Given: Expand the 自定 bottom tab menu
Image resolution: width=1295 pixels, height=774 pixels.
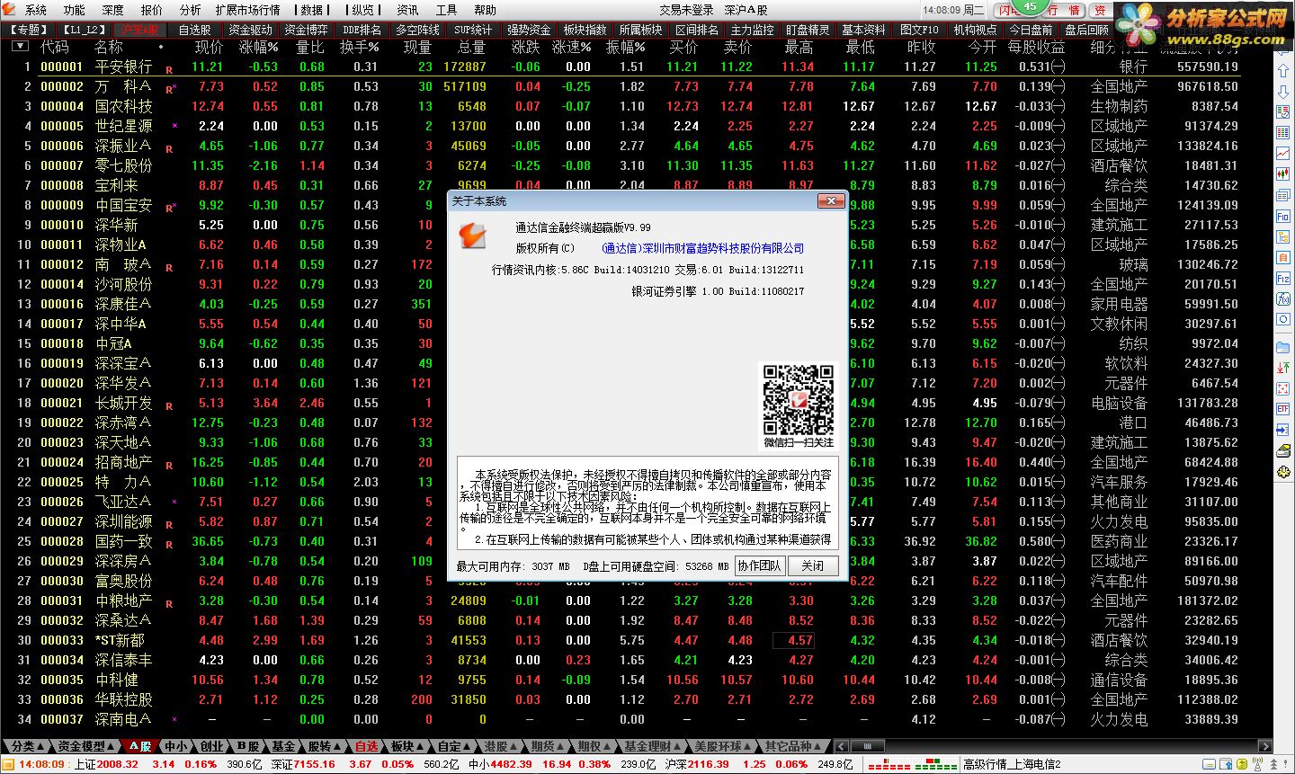Looking at the screenshot, I should click(454, 746).
